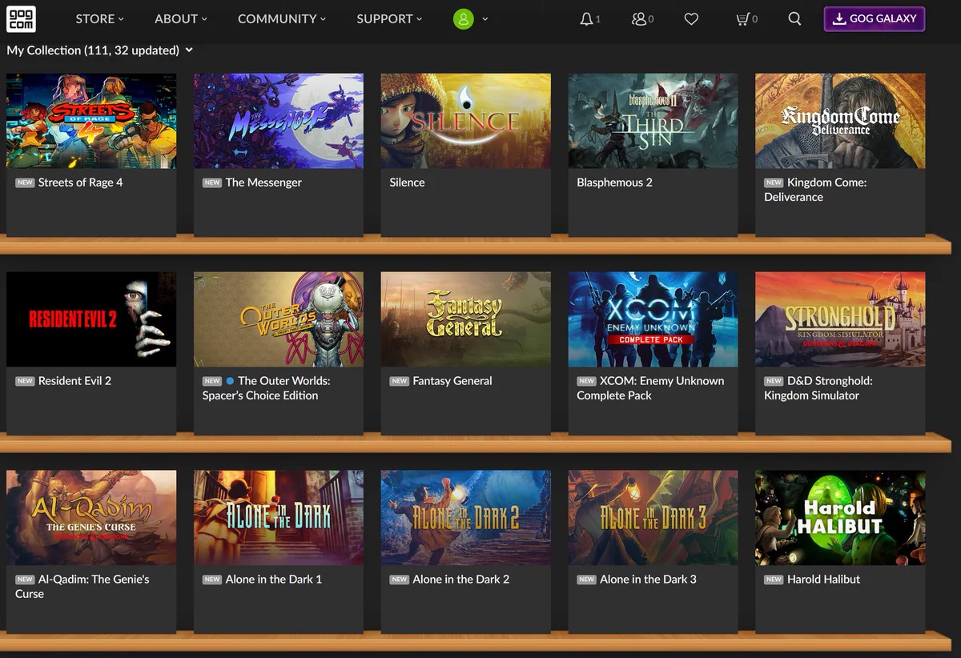This screenshot has height=658, width=961.
Task: Open the account dropdown chevron
Action: click(485, 18)
